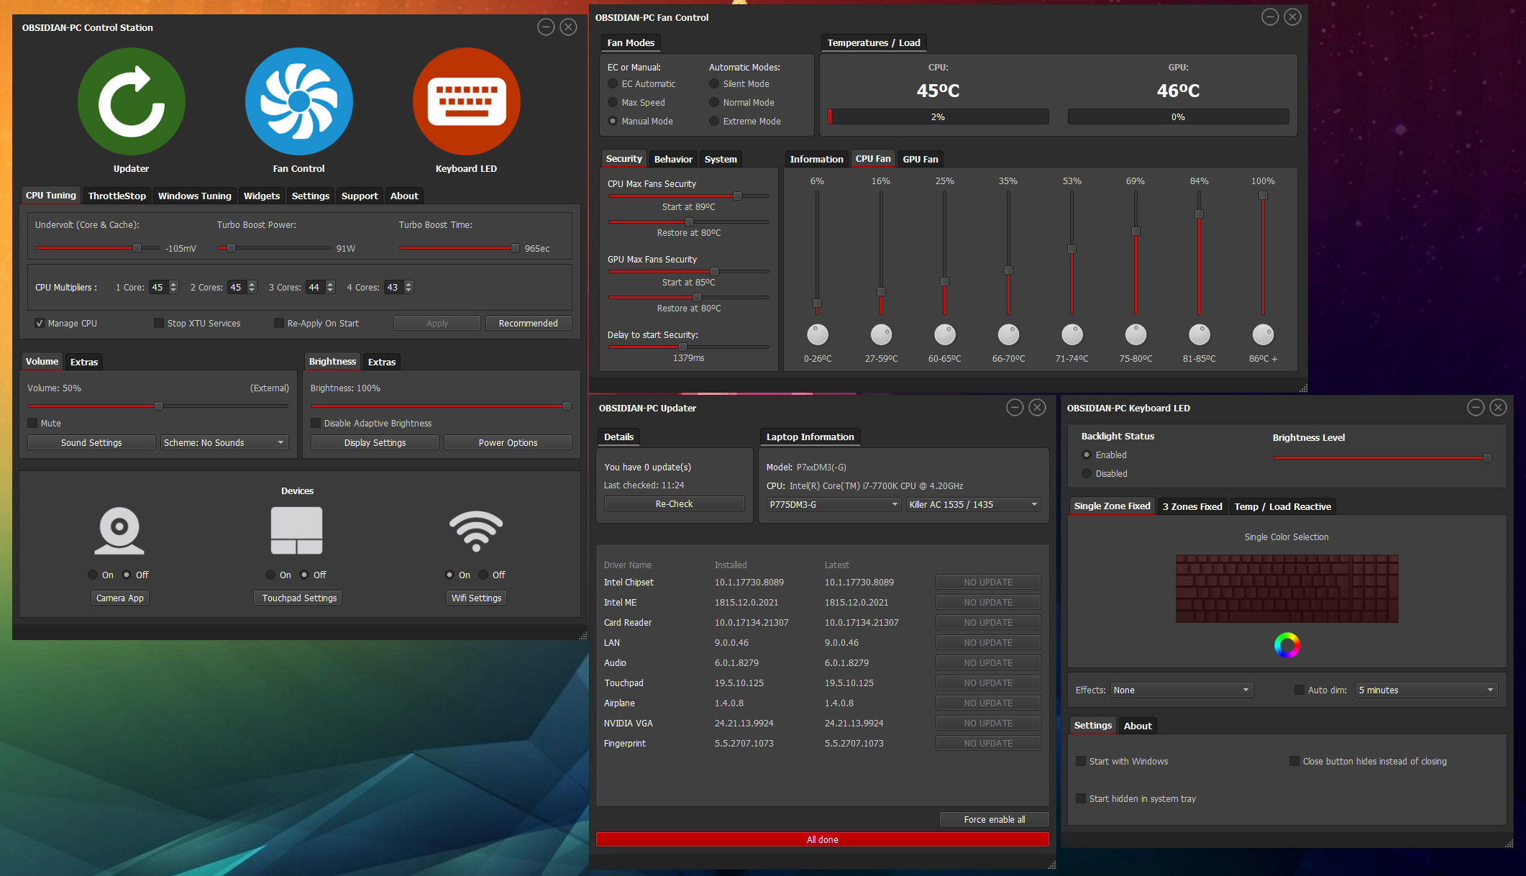Open the red Keyboard LED icon
The image size is (1526, 876).
click(466, 101)
